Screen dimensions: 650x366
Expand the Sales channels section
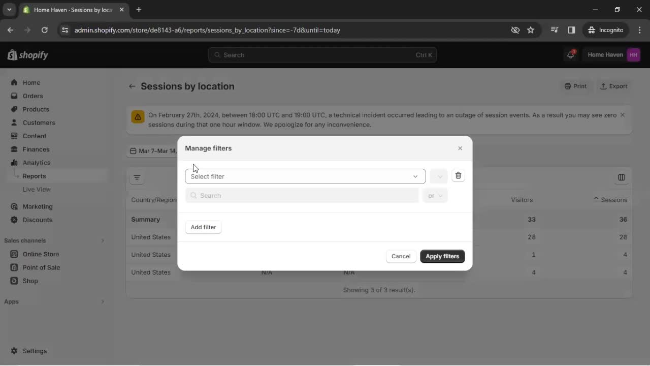click(x=103, y=240)
